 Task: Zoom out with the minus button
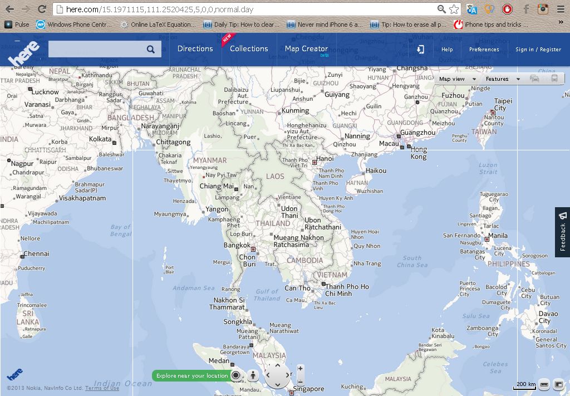(x=300, y=382)
